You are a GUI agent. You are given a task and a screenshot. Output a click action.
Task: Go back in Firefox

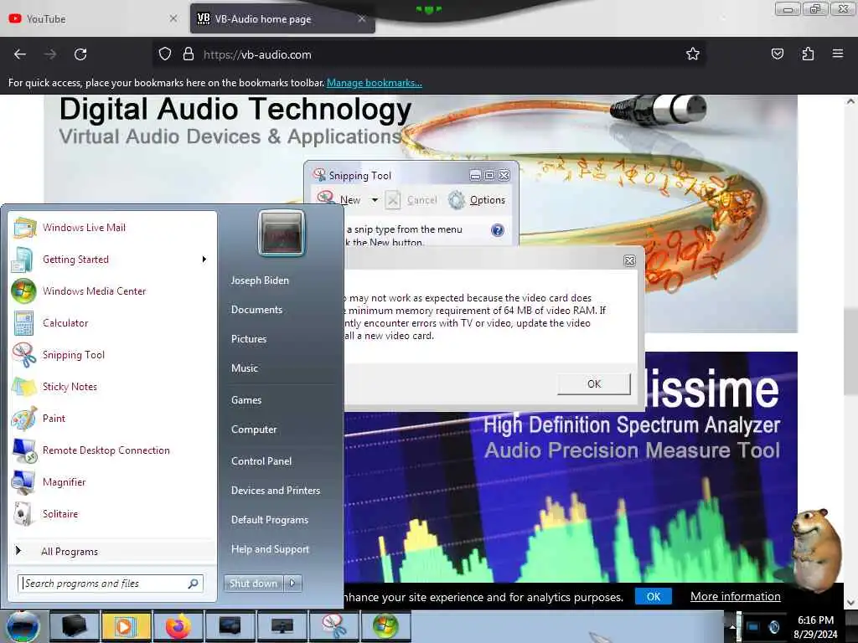(x=20, y=54)
